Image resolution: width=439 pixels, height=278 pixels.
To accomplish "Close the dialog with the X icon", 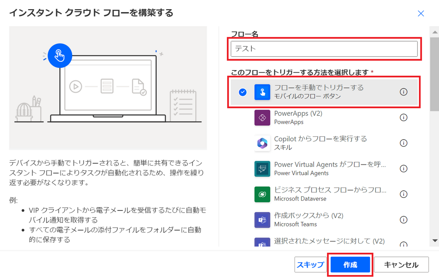I will tap(421, 14).
